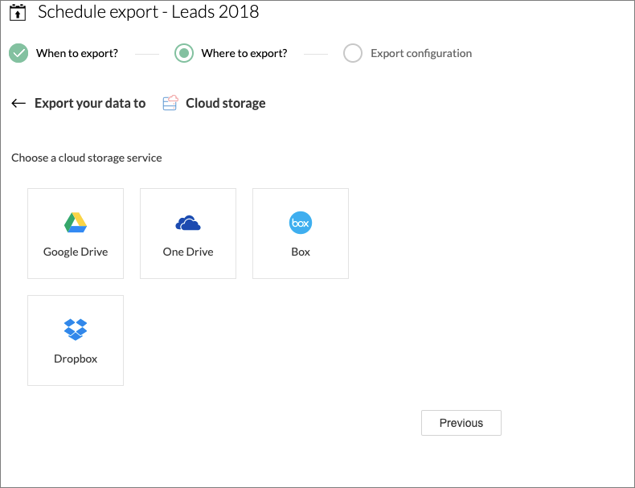Choose the Box label

(x=301, y=252)
